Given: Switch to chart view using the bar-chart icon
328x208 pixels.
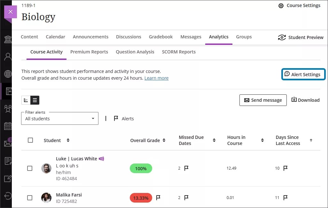Looking at the screenshot, I should [x=26, y=100].
